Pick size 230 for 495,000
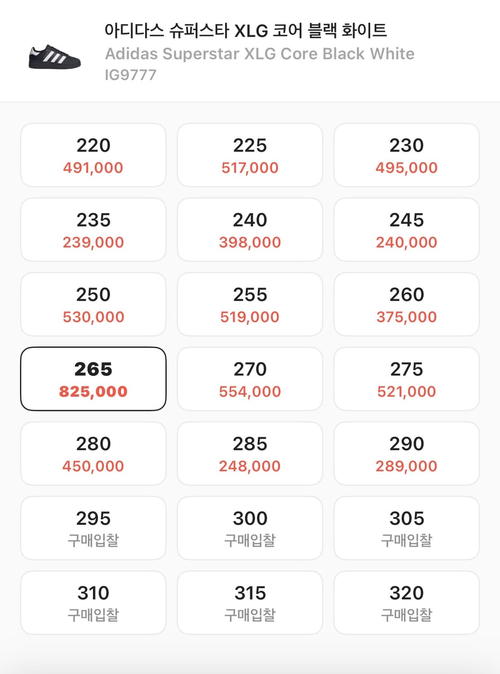This screenshot has width=500, height=674. [407, 155]
